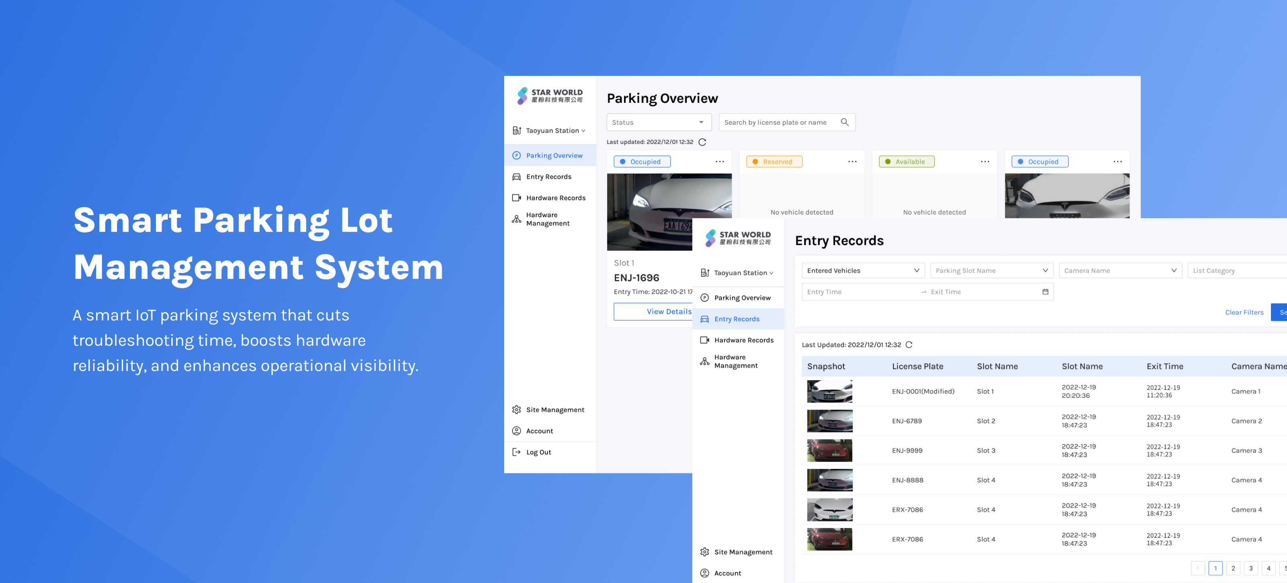Refresh Entry Records last updated icon
Viewport: 1287px width, 583px height.
tap(909, 344)
